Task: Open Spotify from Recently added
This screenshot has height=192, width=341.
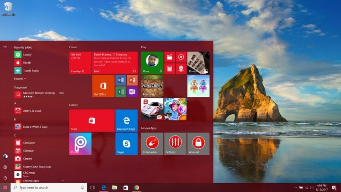Action: click(x=23, y=55)
